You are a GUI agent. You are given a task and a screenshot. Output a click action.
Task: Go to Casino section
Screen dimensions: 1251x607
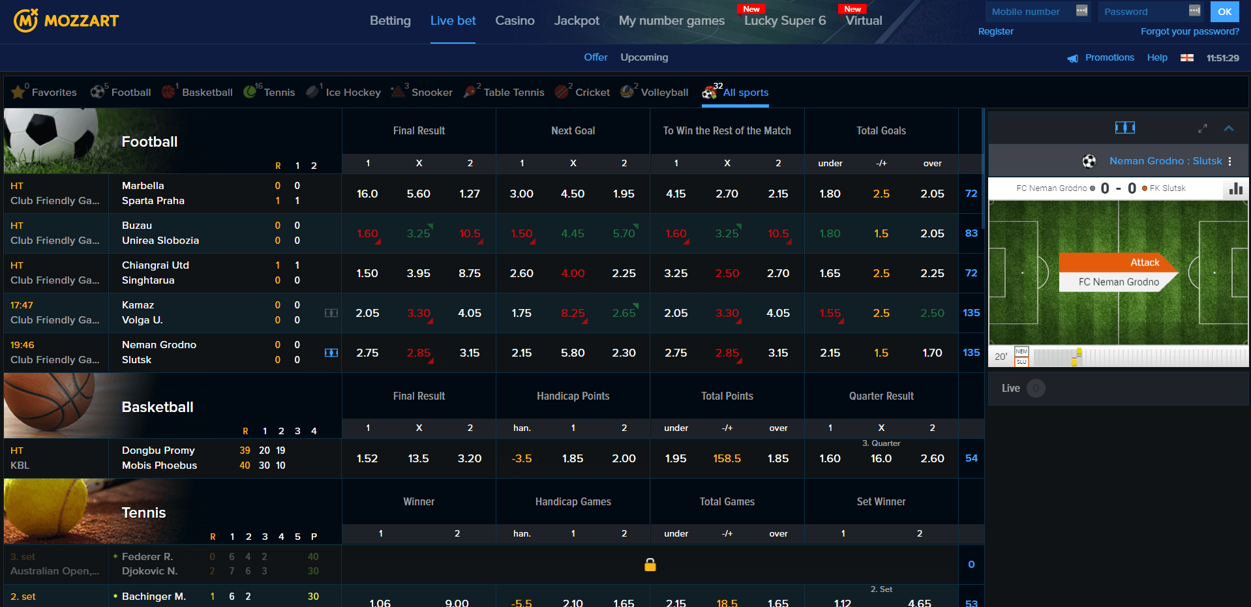(515, 21)
